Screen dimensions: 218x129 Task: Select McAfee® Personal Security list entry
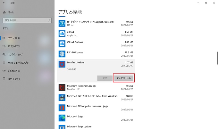click(x=96, y=87)
